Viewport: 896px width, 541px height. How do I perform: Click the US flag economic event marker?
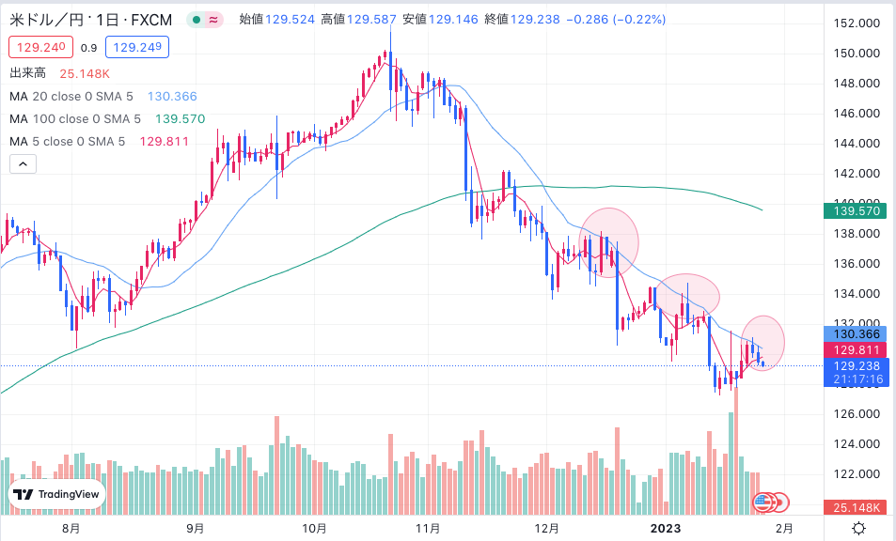[762, 502]
